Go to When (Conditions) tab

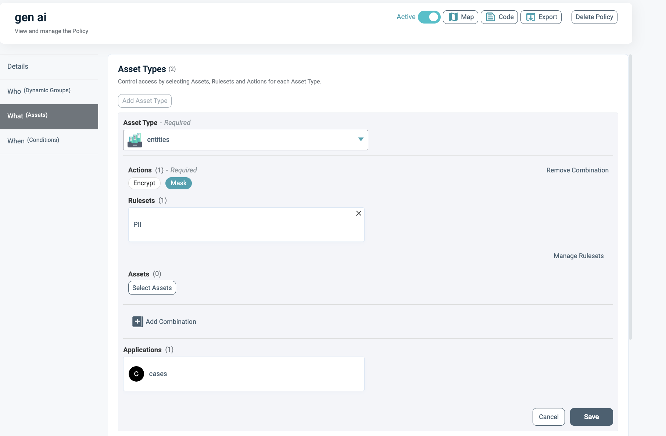tap(49, 141)
